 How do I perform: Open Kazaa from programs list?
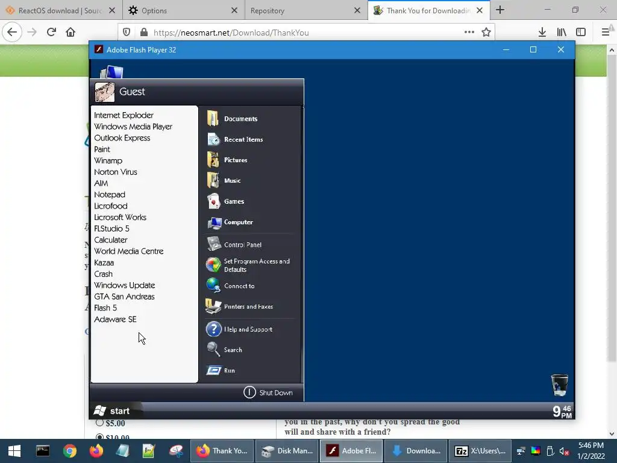(x=104, y=263)
